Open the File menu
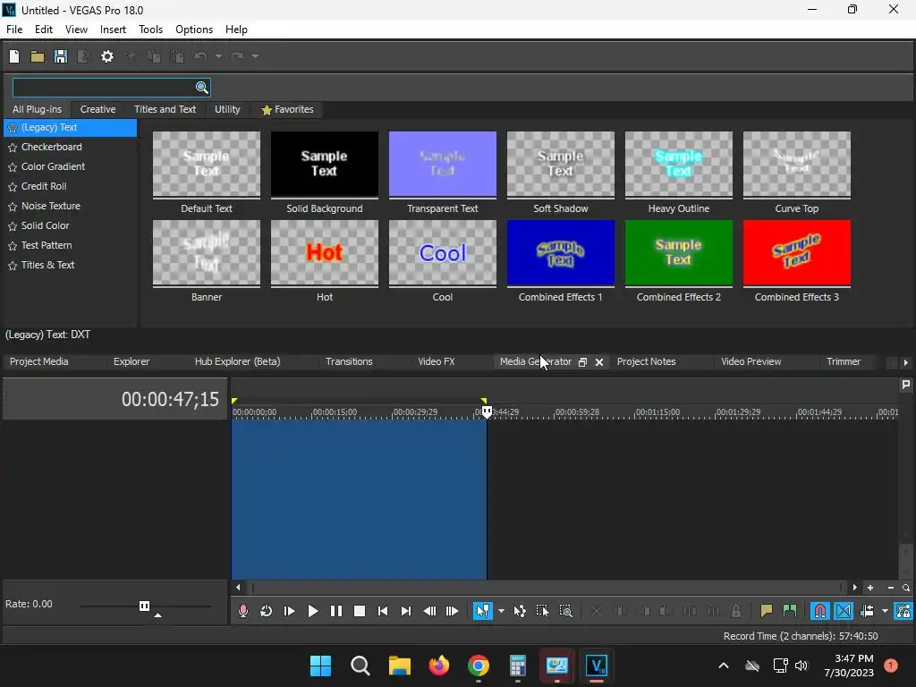The width and height of the screenshot is (916, 687). coord(14,30)
